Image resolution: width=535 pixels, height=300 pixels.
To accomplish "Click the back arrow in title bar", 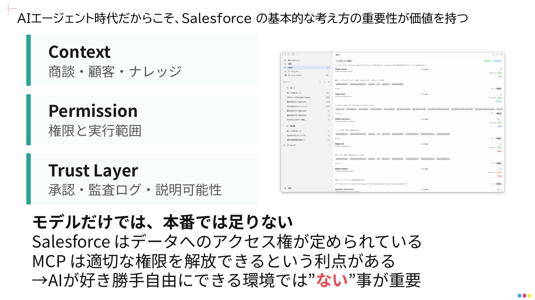I will click(297, 54).
